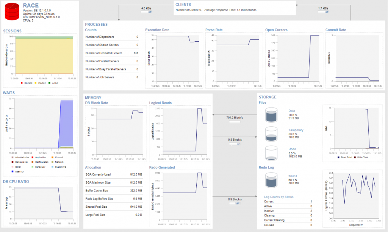Click the Log Counts by Status heading

(x=278, y=197)
